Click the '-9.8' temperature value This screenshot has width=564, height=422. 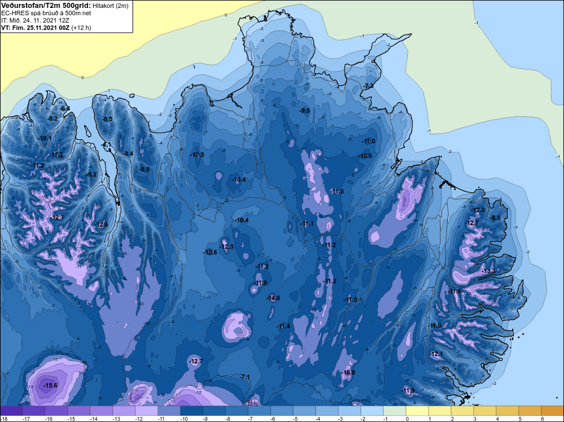click(x=495, y=218)
